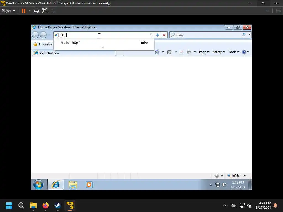The height and width of the screenshot is (212, 283).
Task: Click the Windows 7 volume speaker icon
Action: point(224,185)
